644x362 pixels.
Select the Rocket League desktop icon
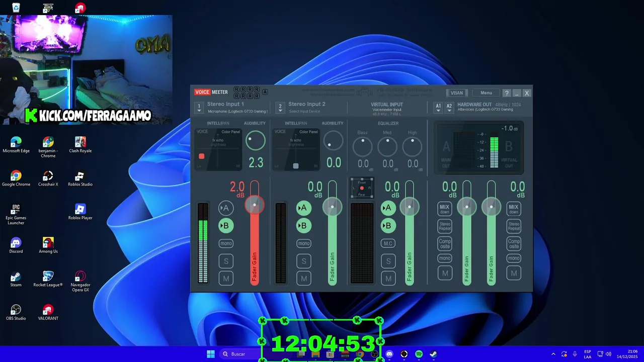[48, 279]
